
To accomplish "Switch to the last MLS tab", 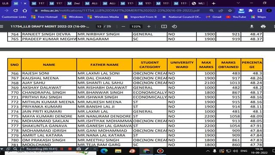I will tap(199, 3).
